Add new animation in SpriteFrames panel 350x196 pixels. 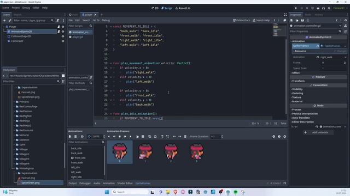70,137
